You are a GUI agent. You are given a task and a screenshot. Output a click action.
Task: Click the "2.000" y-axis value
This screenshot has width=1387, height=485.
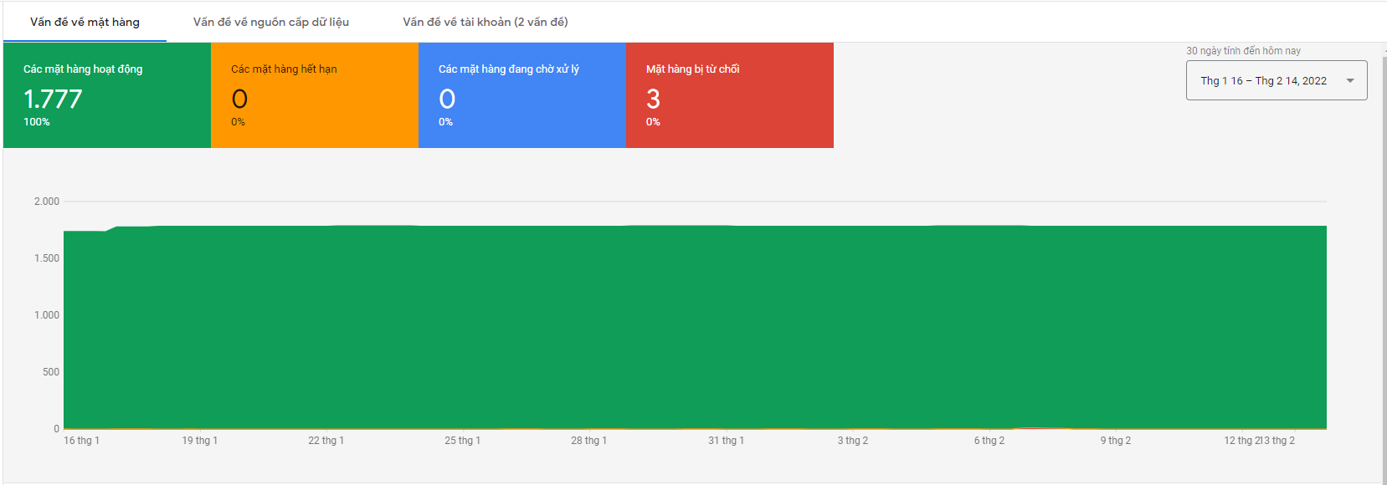pyautogui.click(x=47, y=202)
